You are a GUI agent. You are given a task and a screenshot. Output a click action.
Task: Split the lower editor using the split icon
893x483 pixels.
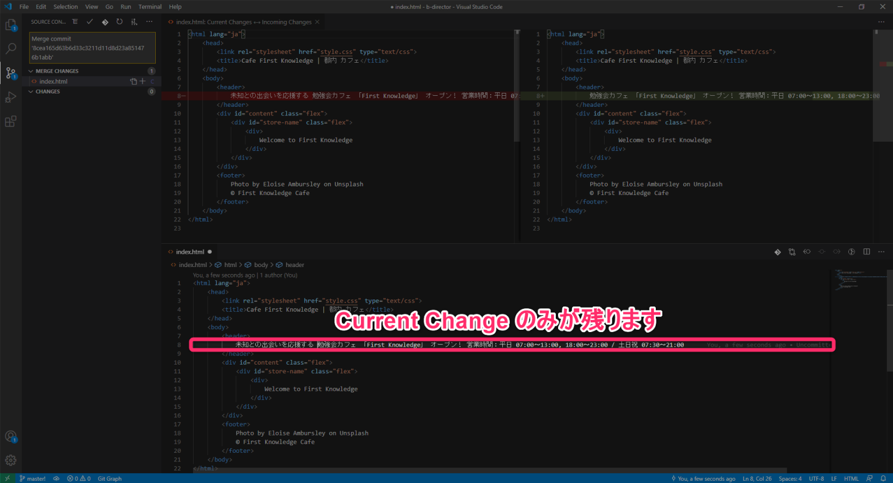866,251
